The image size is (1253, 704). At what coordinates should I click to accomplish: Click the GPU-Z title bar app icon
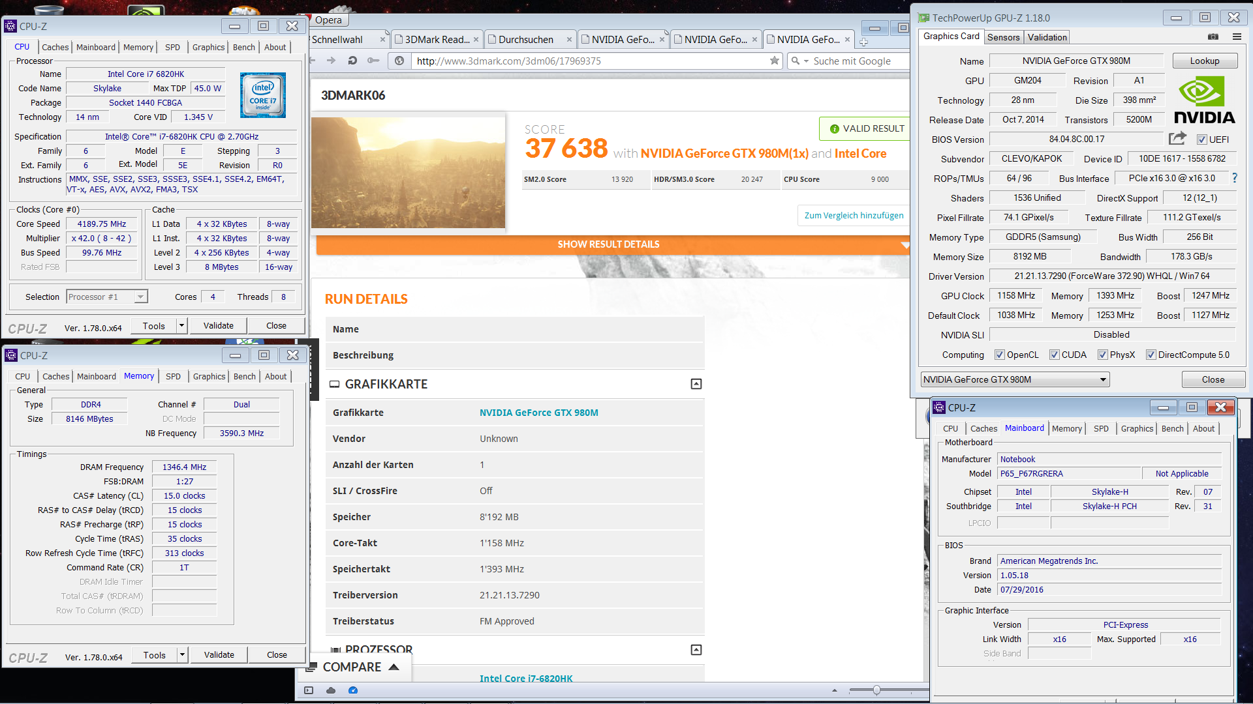[923, 18]
